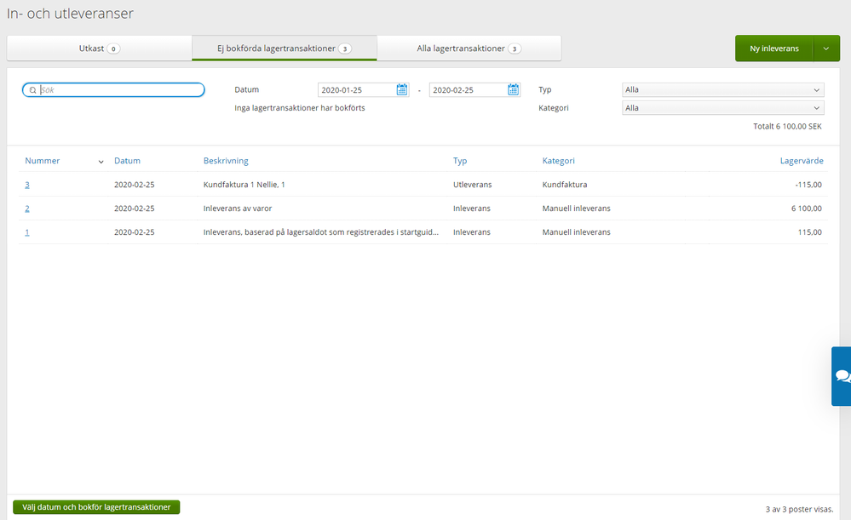Screen dimensions: 851x520
Task: Toggle sort arrow beside Nummer column
Action: pos(101,162)
